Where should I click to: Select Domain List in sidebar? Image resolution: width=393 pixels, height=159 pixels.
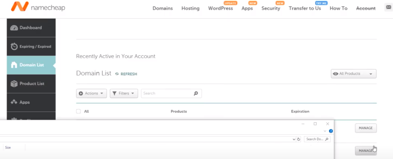[31, 65]
